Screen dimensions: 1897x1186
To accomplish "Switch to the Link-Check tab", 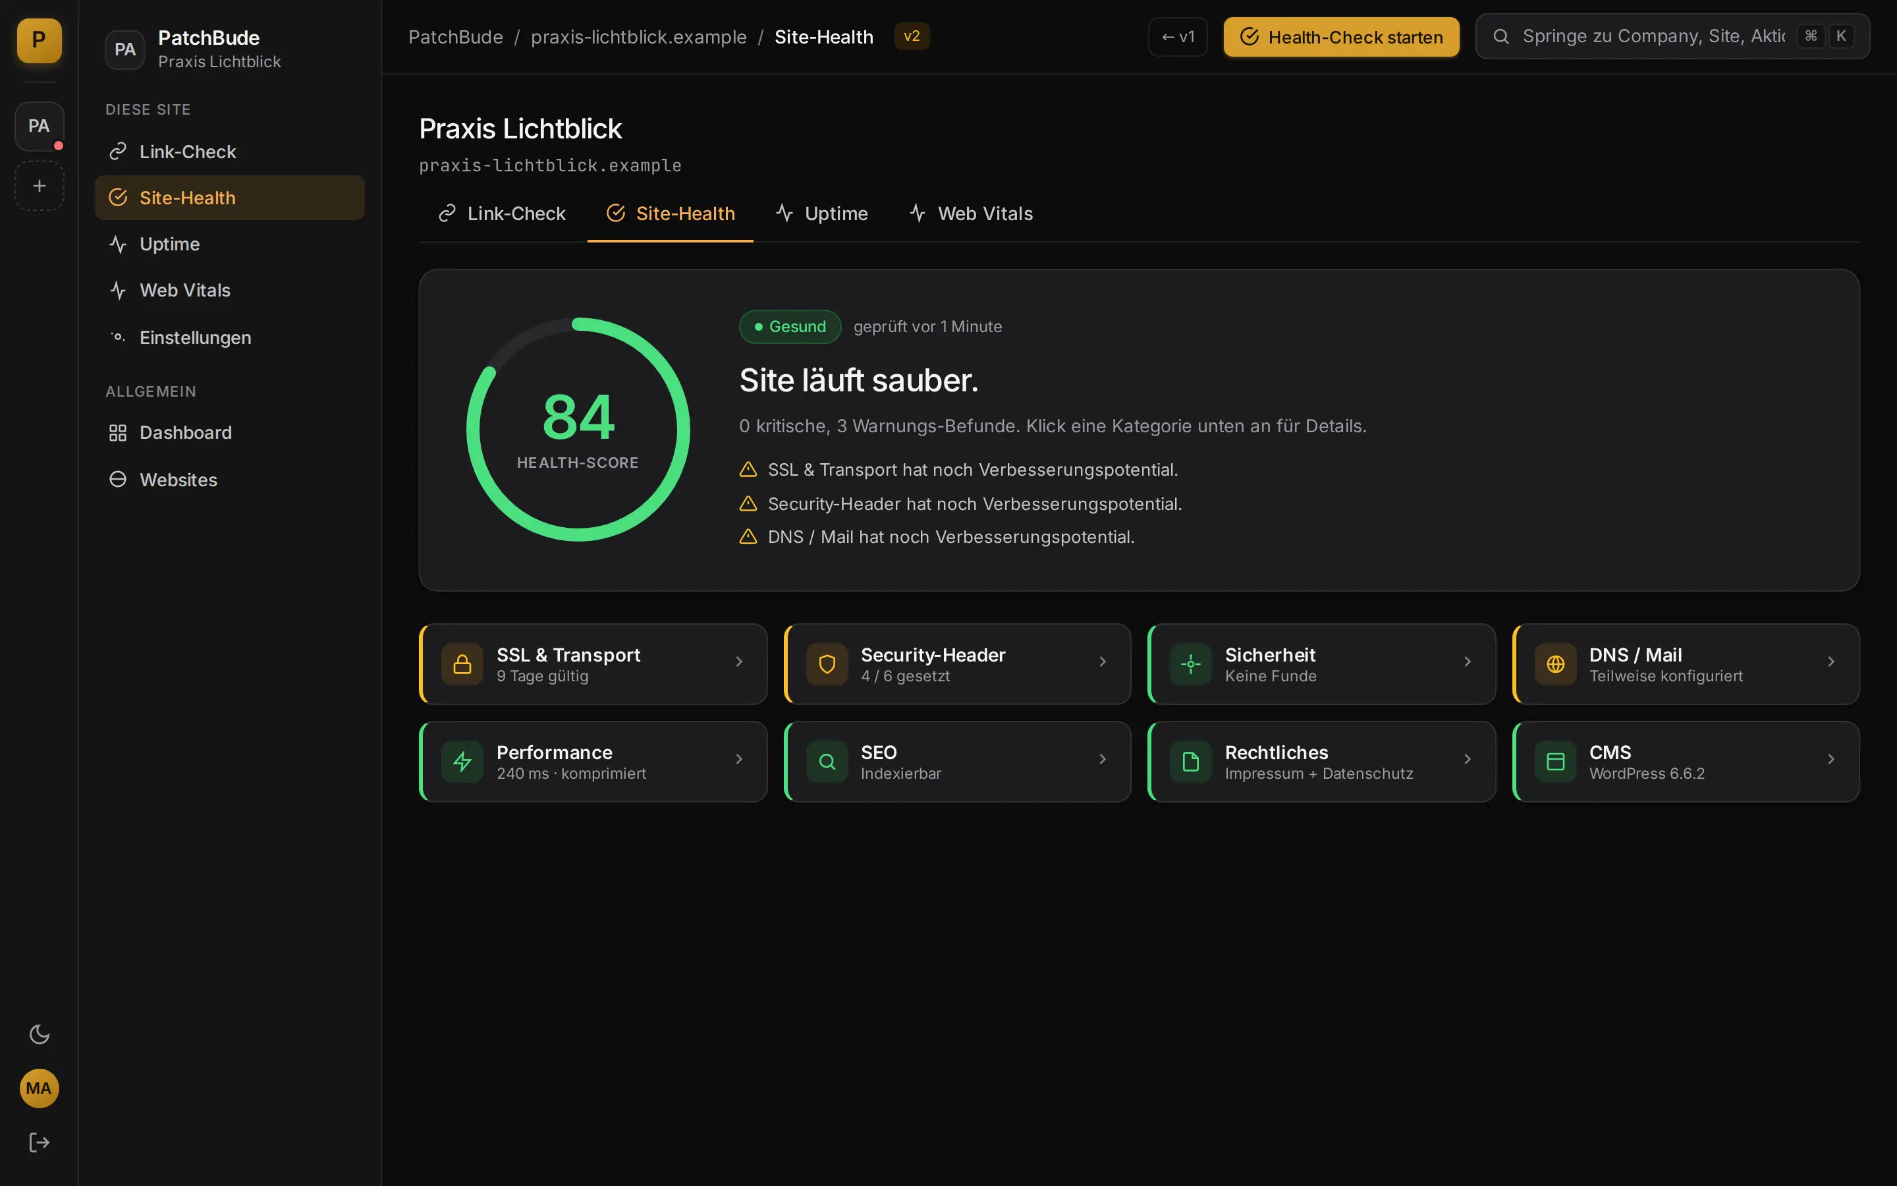I will [x=502, y=213].
